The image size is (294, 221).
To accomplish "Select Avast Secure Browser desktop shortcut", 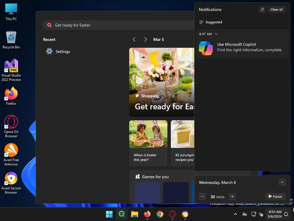I will (11, 183).
